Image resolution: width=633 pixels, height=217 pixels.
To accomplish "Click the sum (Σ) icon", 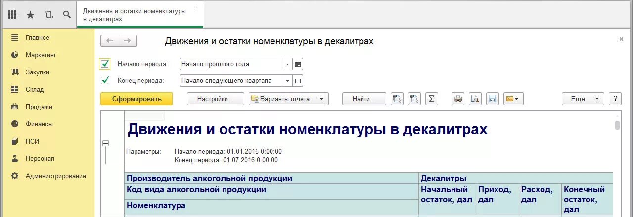I will click(x=432, y=99).
